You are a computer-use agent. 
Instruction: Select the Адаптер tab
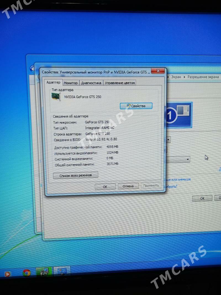click(53, 82)
